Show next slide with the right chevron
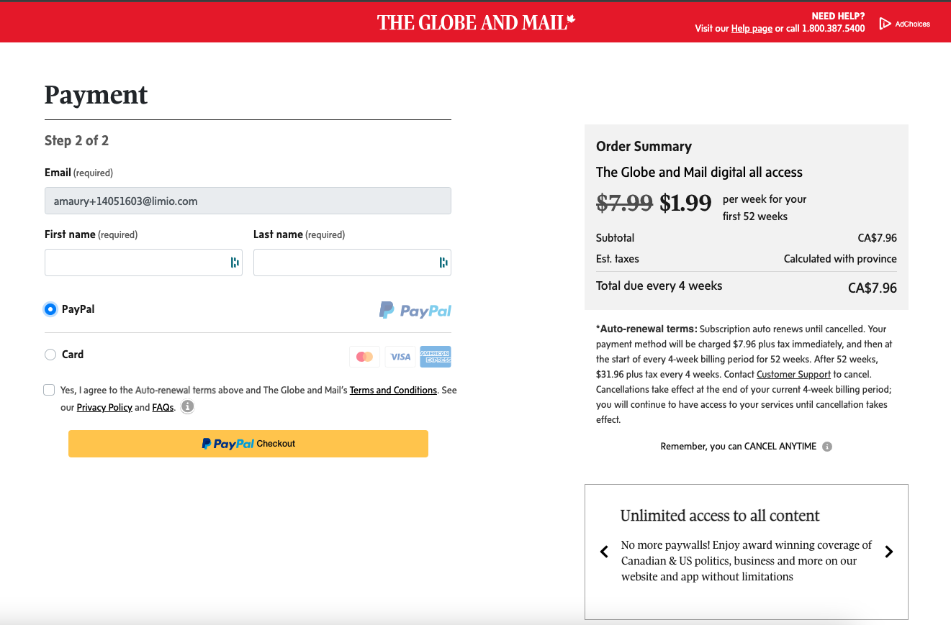Viewport: 951px width, 625px height. click(888, 552)
